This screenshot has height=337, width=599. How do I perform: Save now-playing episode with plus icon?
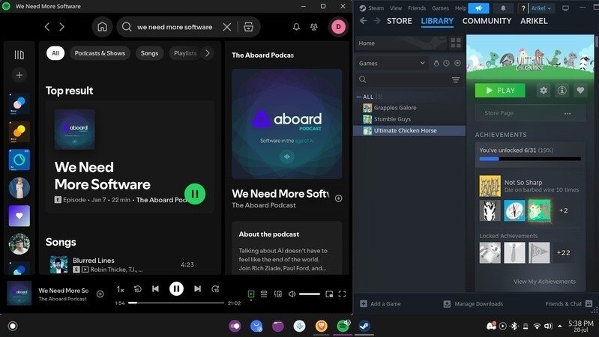pos(100,294)
